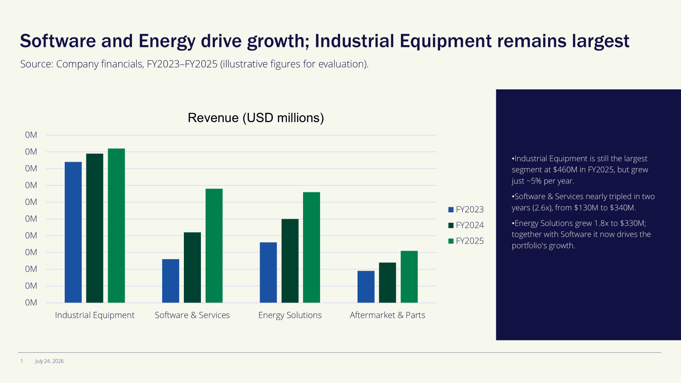Image resolution: width=681 pixels, height=383 pixels.
Task: Select the 'FY2024' legend label
Action: click(x=470, y=225)
